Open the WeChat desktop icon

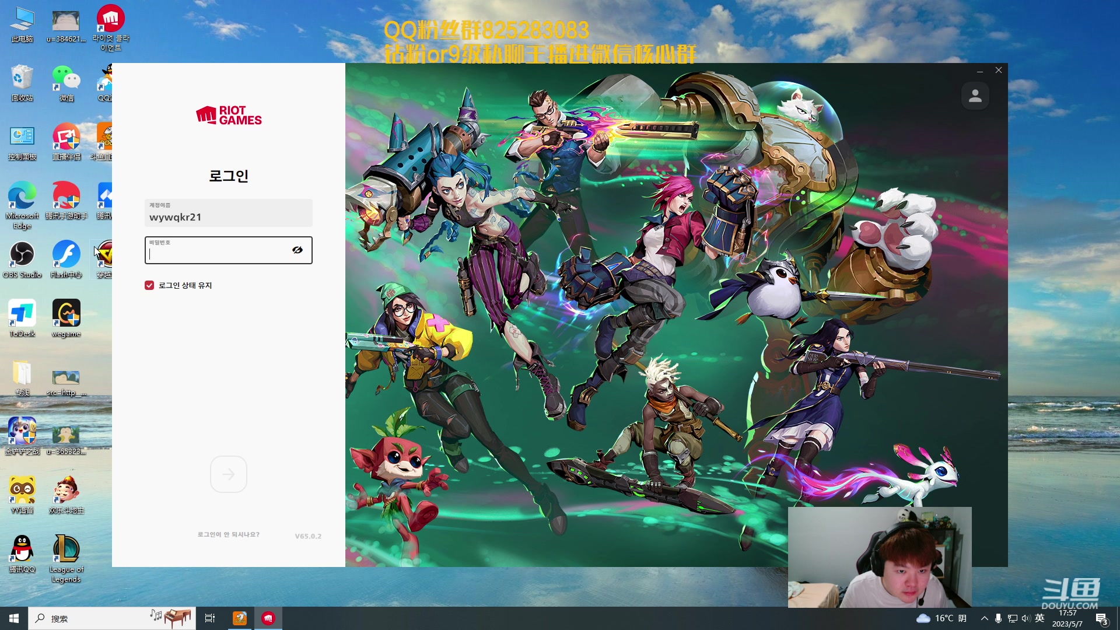tap(66, 83)
